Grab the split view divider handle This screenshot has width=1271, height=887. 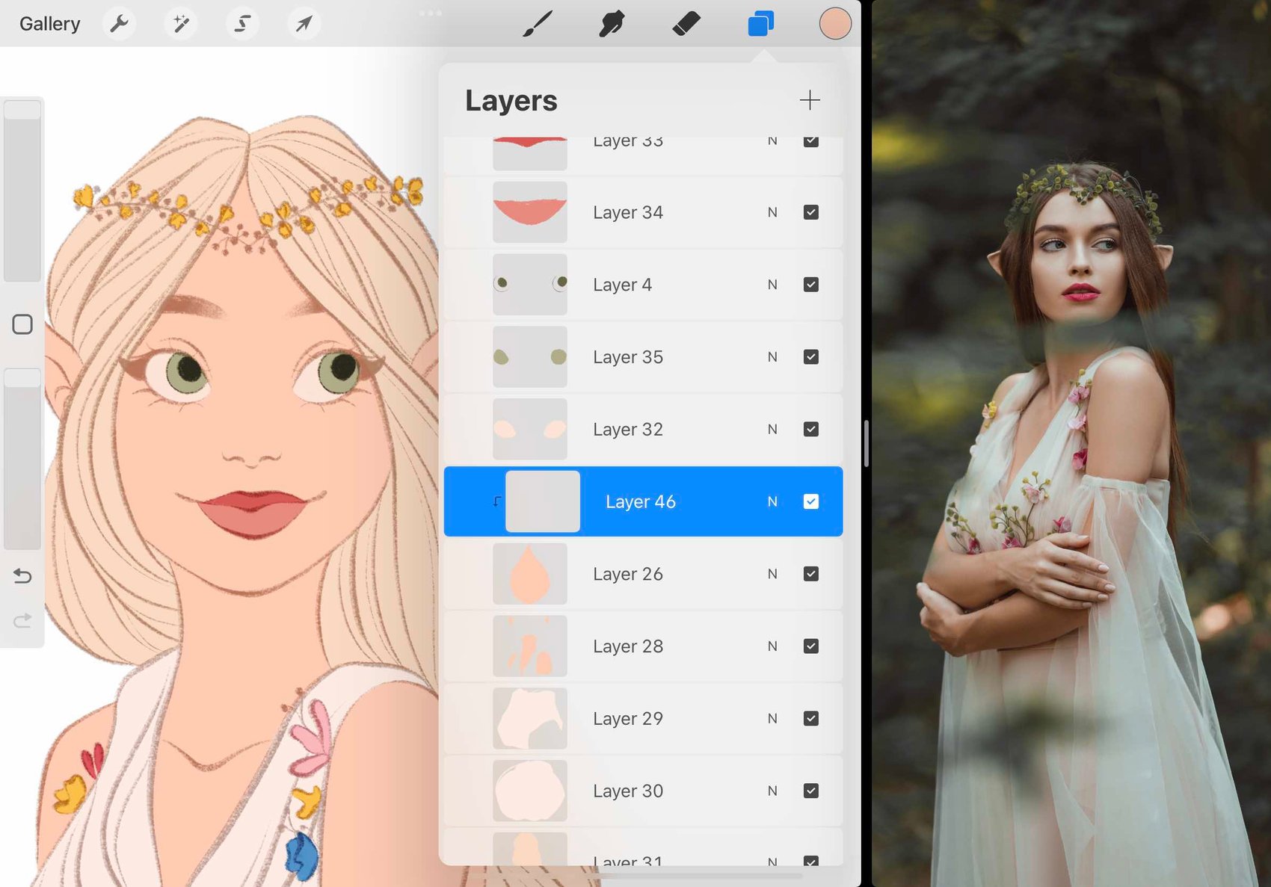click(x=866, y=444)
